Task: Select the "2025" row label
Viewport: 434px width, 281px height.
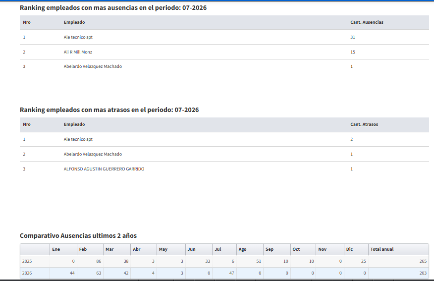Action: point(27,261)
